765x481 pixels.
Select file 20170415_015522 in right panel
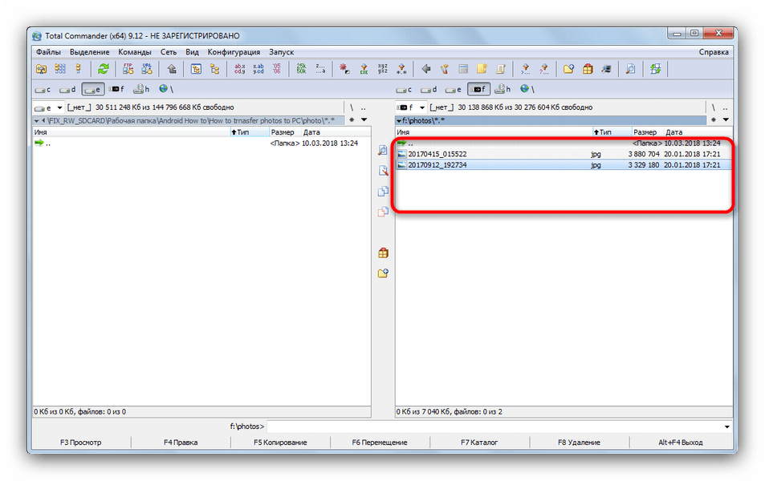tap(564, 154)
